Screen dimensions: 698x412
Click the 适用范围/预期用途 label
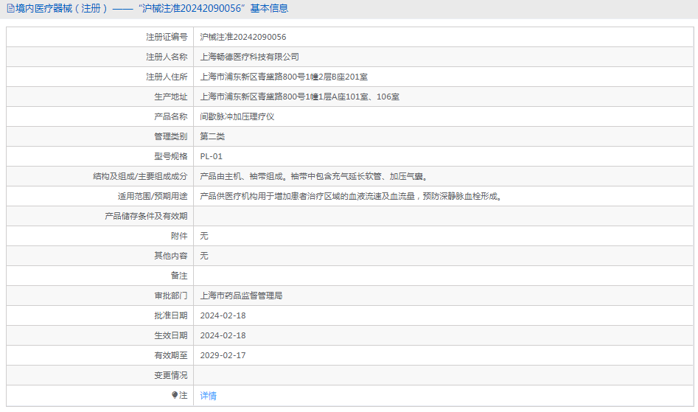click(x=153, y=196)
